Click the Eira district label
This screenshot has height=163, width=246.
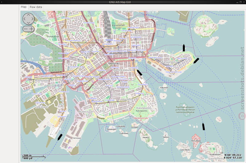click(102, 111)
